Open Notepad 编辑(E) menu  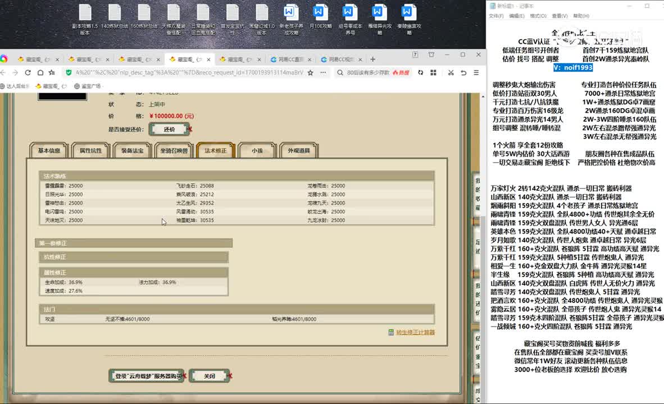click(517, 16)
